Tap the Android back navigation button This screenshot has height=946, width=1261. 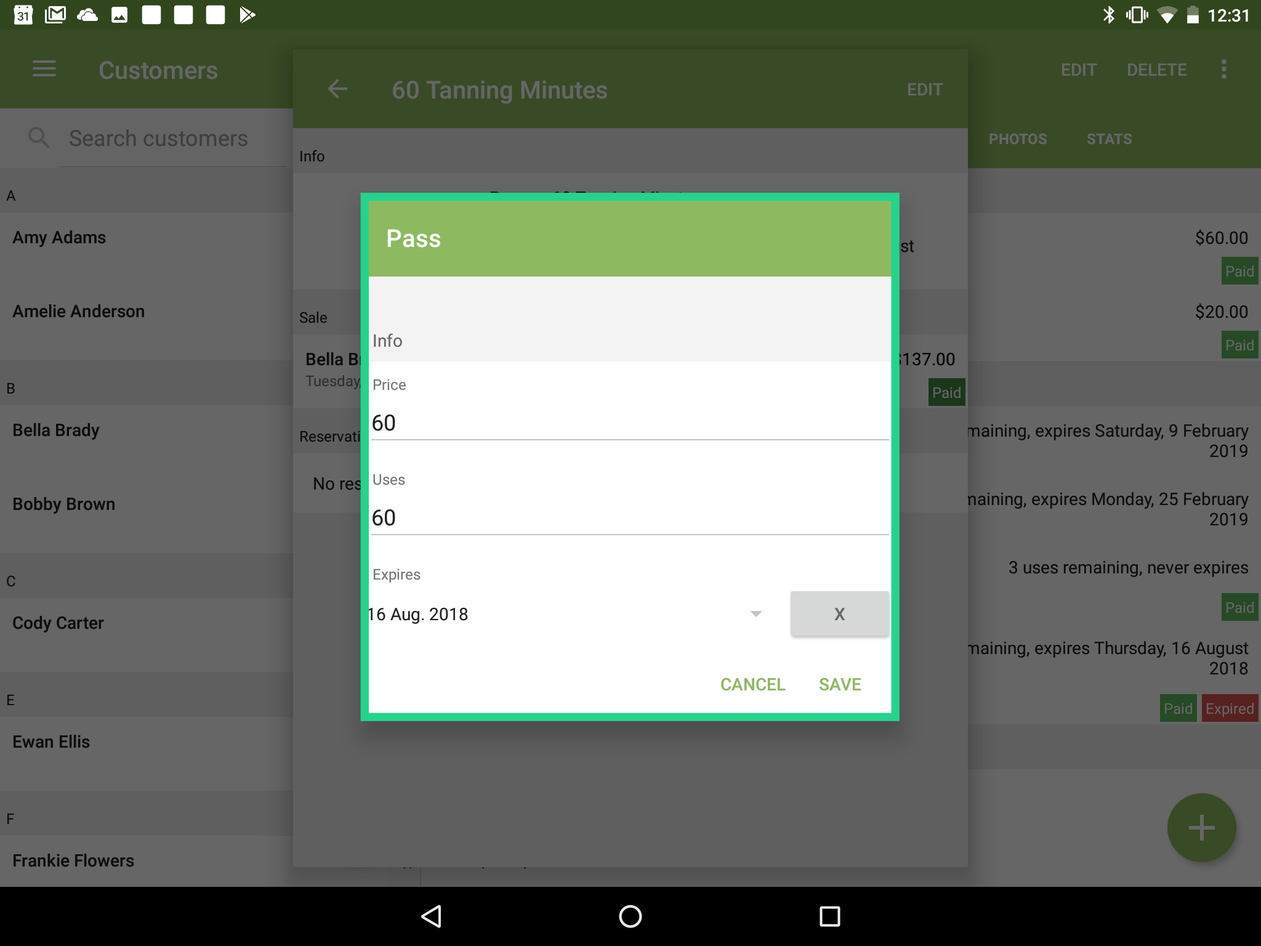point(431,916)
